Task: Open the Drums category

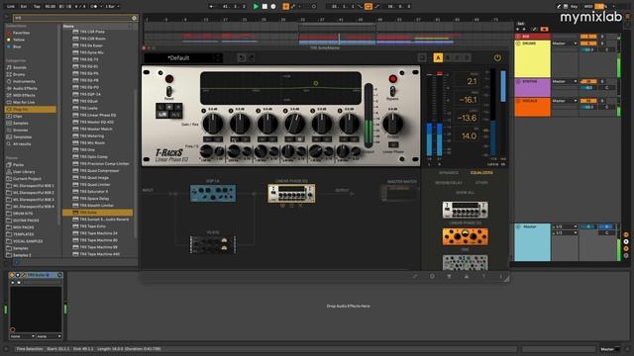Action: coord(19,74)
